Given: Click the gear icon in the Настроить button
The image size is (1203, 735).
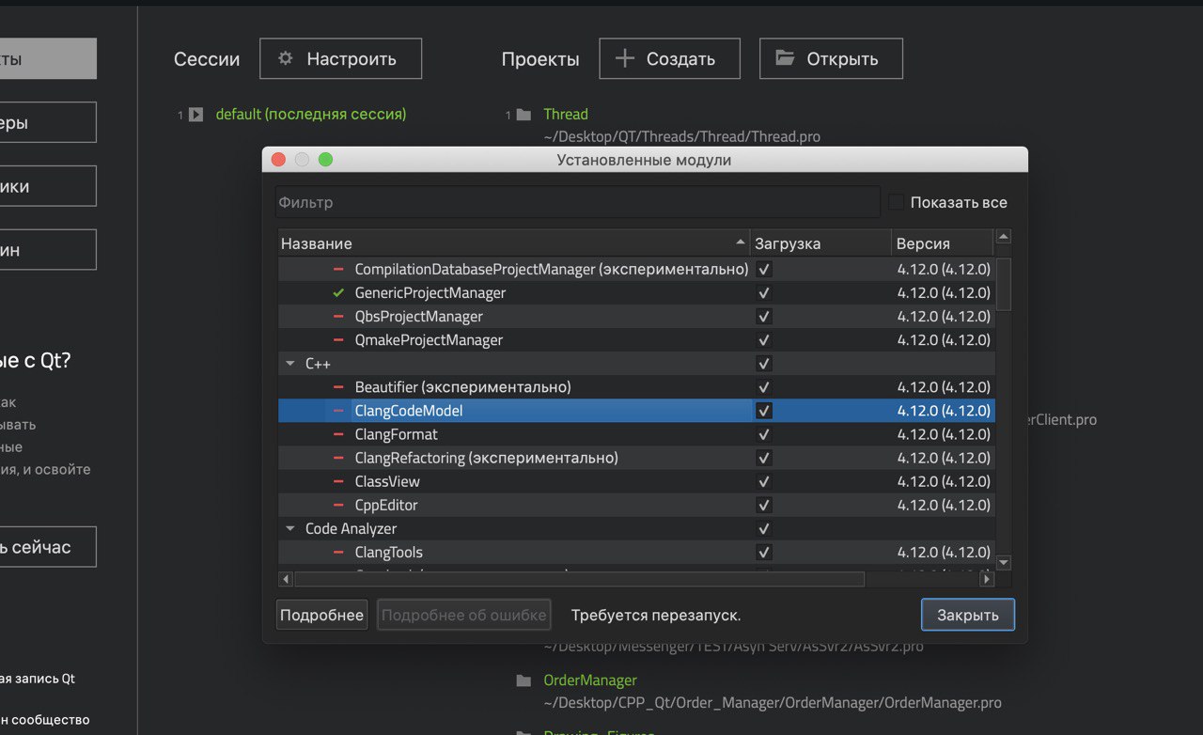Looking at the screenshot, I should pos(286,58).
